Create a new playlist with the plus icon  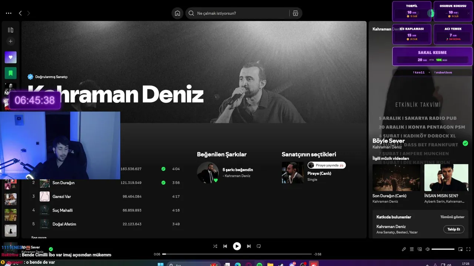click(x=10, y=41)
